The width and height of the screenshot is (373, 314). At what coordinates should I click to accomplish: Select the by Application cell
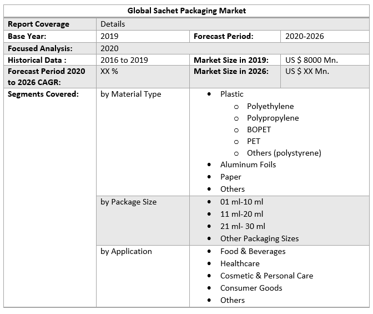(x=126, y=251)
